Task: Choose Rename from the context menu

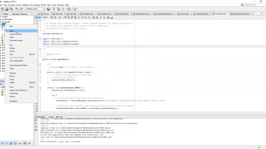Action: point(21,73)
